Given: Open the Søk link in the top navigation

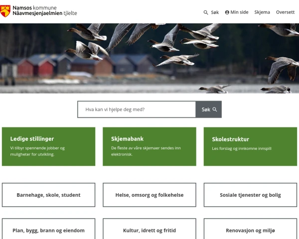Looking at the screenshot, I should [211, 12].
